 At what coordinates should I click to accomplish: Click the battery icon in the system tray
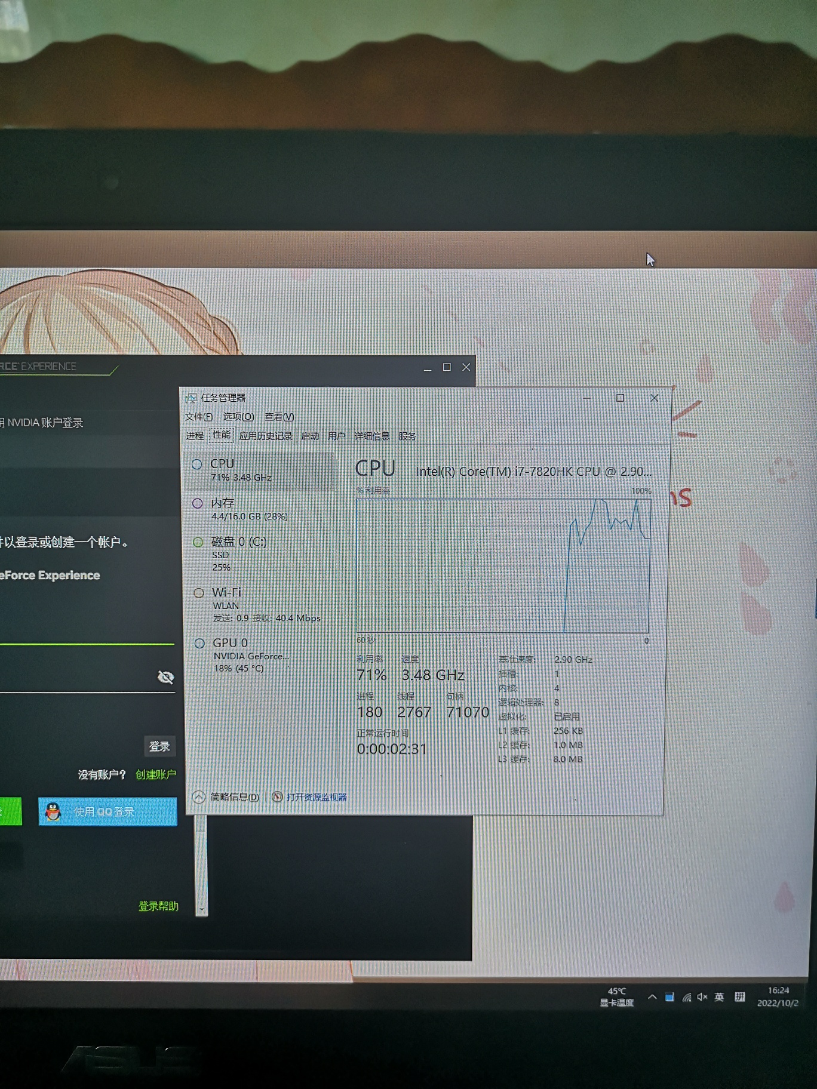(669, 997)
